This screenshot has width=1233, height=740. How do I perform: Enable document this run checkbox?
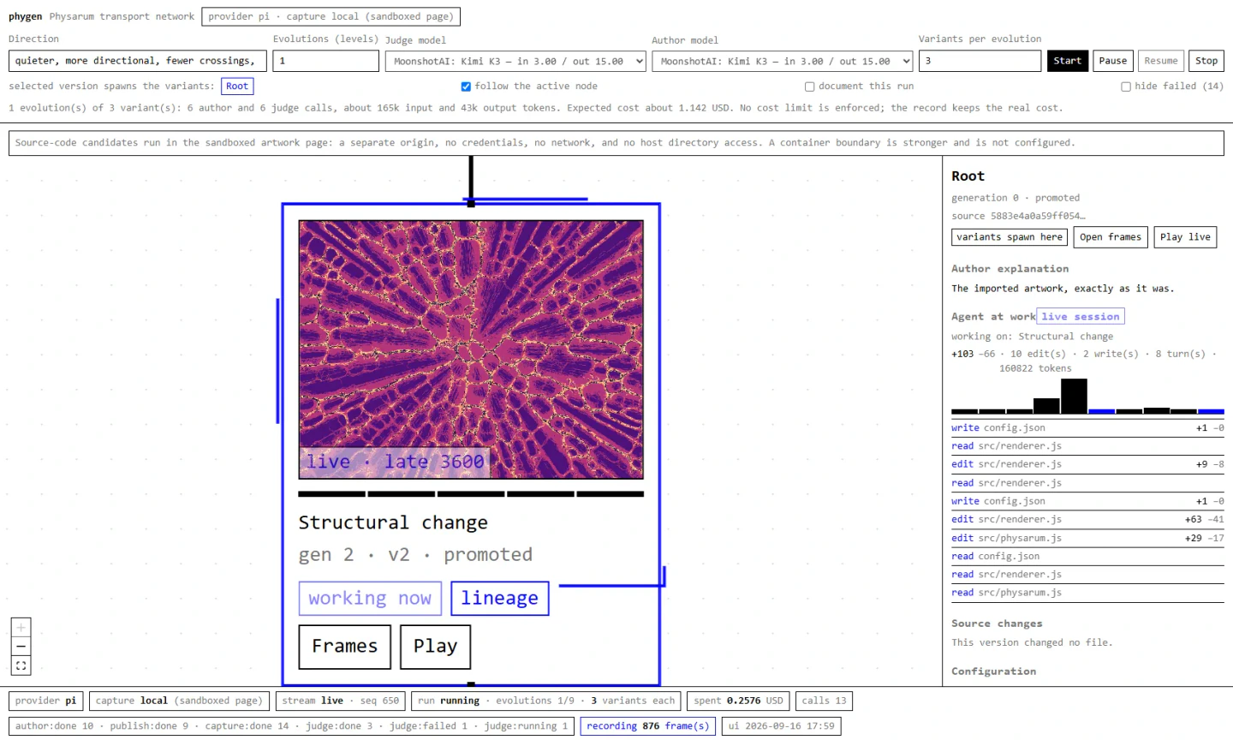[809, 87]
